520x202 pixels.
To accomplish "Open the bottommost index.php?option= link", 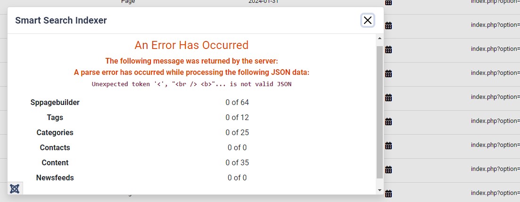I will pos(495,193).
